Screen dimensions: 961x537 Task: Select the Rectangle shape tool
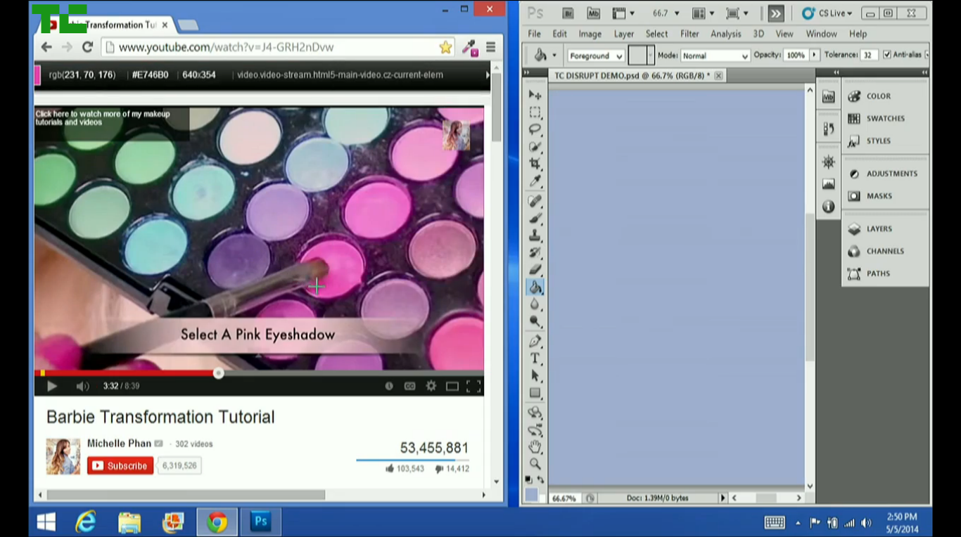click(x=535, y=393)
